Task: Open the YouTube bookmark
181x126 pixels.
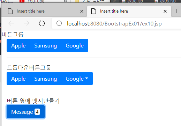Action: click(x=32, y=1)
